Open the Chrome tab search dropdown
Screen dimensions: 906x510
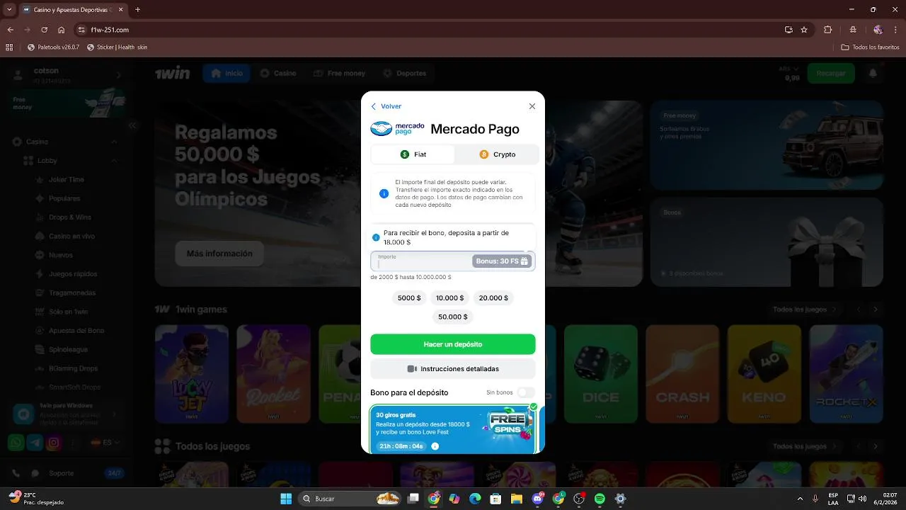click(x=9, y=10)
